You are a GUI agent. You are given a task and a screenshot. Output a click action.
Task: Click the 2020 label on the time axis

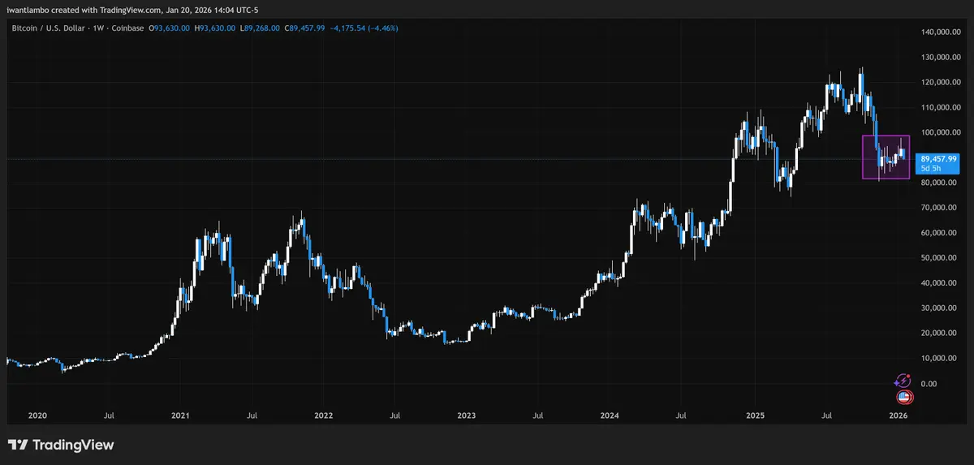37,415
